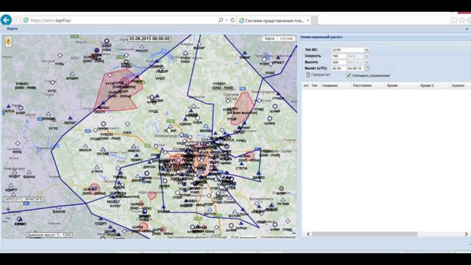Screen dimensions: 471x265
Task: Click the Street View pegman icon
Action: coord(8,42)
